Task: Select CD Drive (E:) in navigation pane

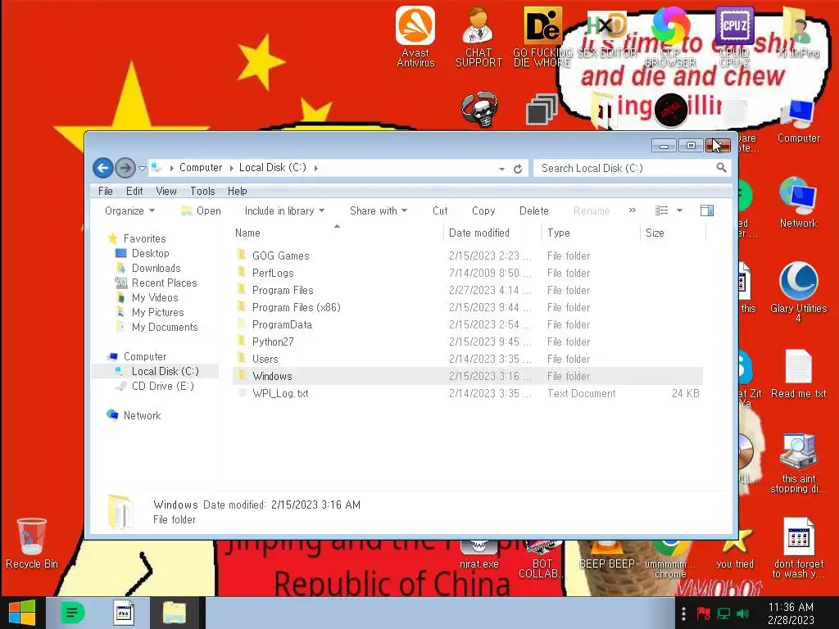Action: click(162, 387)
